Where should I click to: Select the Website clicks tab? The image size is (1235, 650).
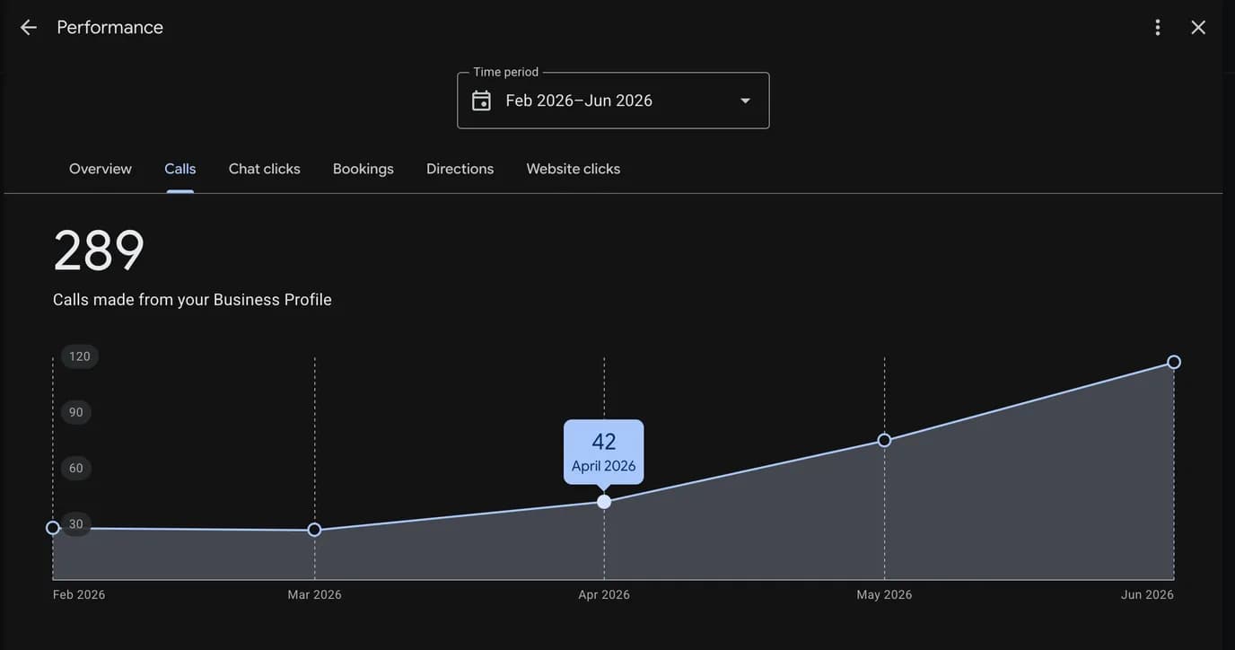(574, 169)
